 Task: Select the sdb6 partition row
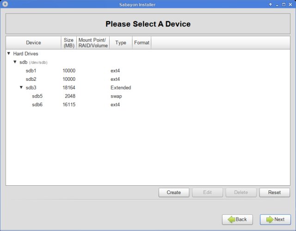tap(148, 105)
